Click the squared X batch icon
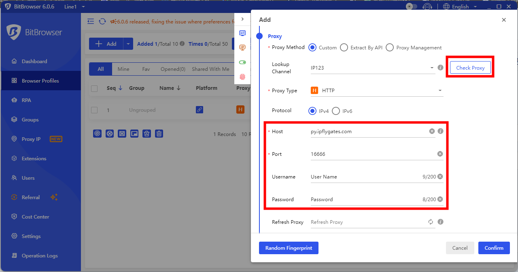 tap(122, 134)
